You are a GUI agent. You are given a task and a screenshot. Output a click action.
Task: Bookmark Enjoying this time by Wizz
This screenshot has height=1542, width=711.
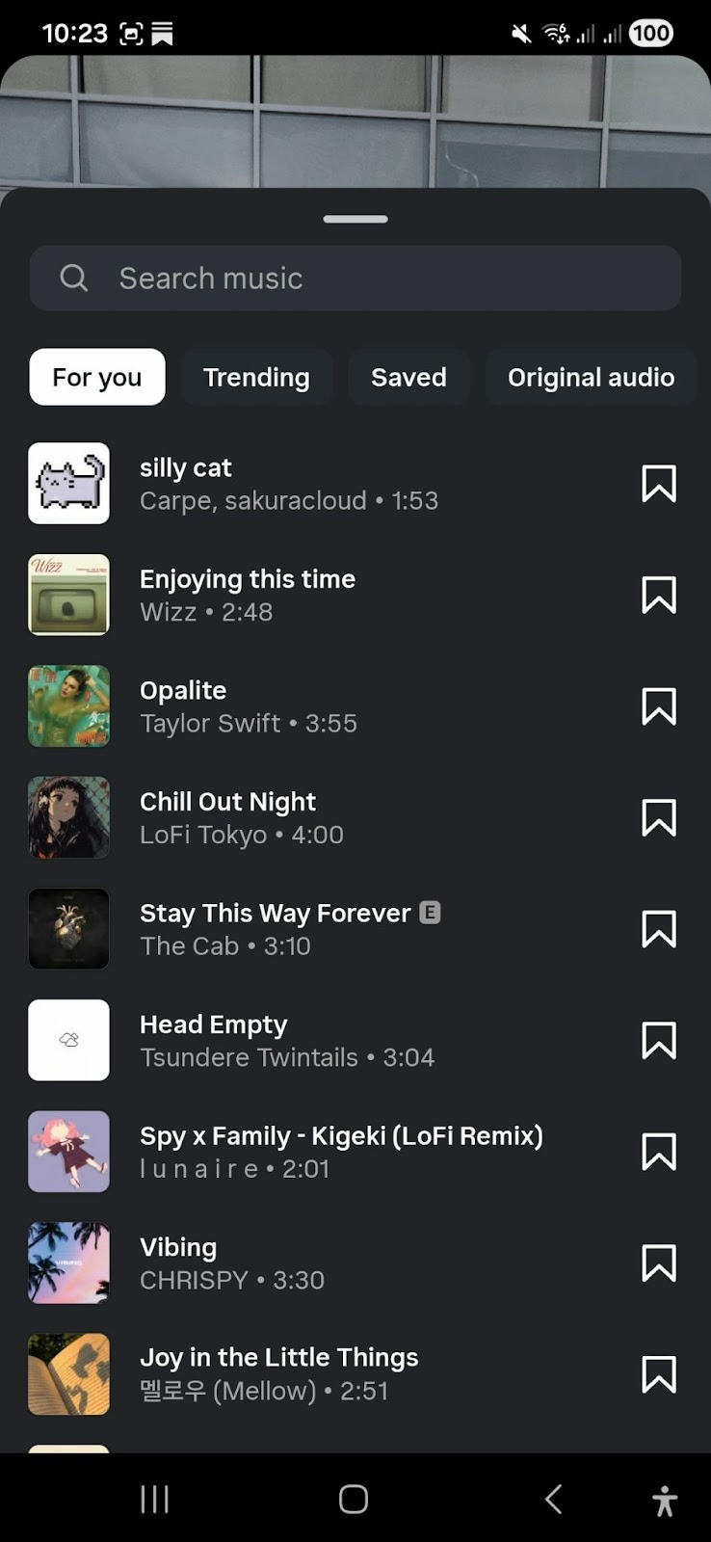659,596
